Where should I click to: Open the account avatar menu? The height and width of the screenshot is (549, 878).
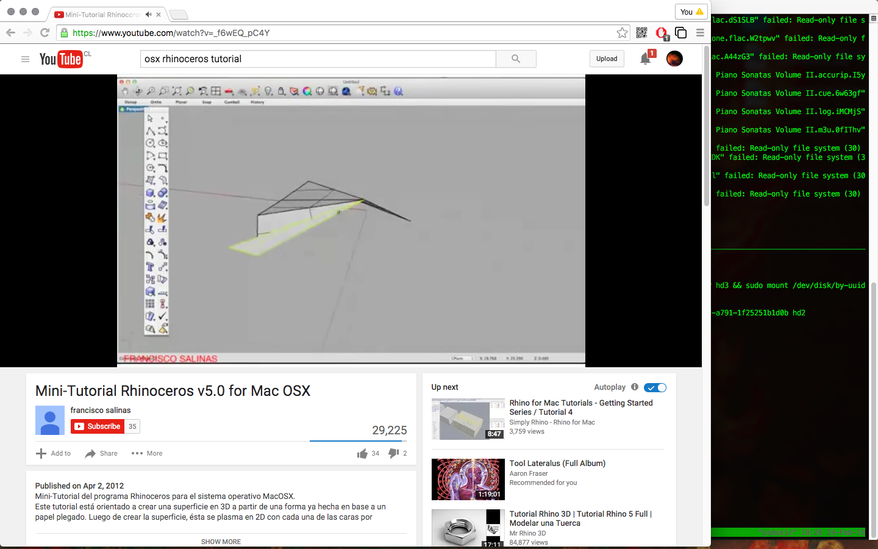[674, 59]
